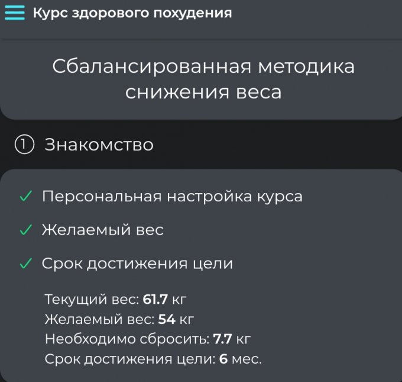Click the green checkmark beside 'Персональная настройка курса'

pos(25,197)
